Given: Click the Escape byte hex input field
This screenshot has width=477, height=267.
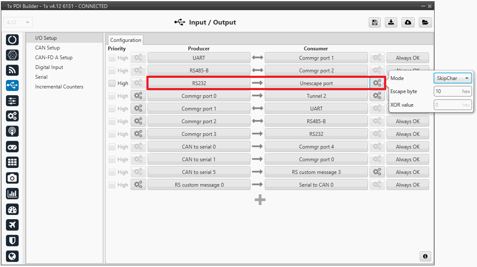Looking at the screenshot, I should 452,91.
